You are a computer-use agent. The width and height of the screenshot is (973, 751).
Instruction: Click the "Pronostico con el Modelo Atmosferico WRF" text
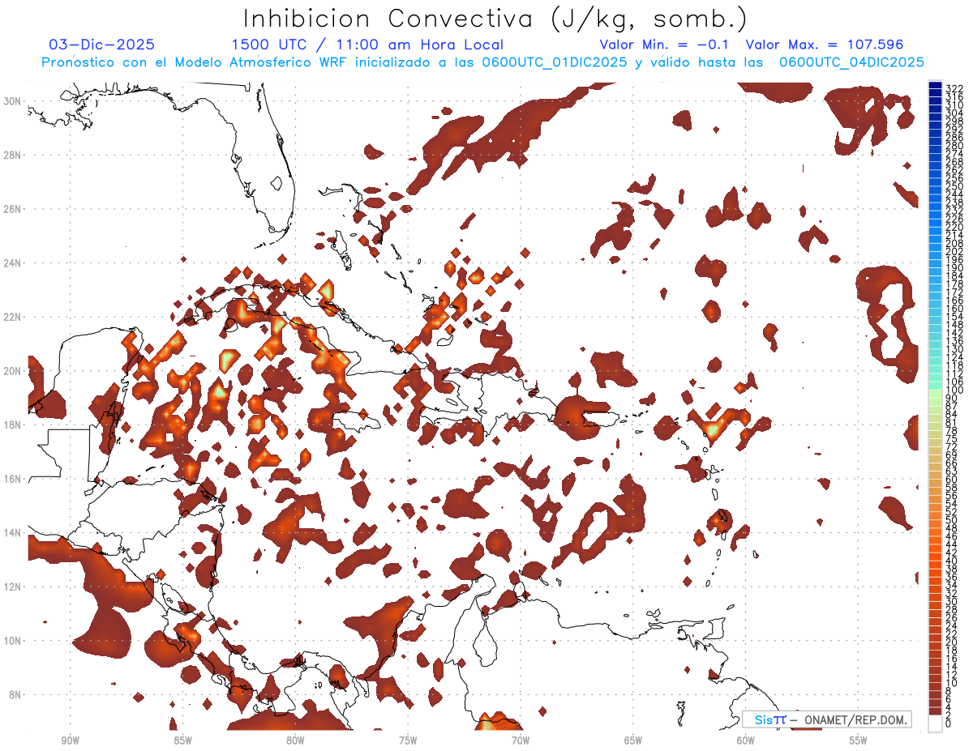194,62
